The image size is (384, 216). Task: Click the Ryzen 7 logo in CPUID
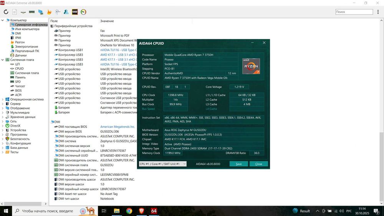251,66
